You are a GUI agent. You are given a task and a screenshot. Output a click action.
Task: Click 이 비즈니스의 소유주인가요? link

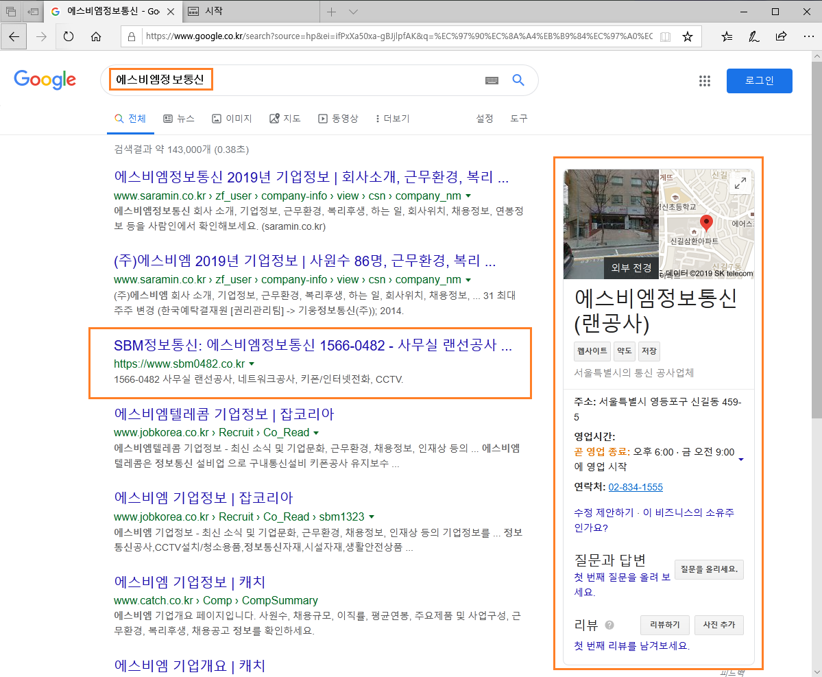654,520
